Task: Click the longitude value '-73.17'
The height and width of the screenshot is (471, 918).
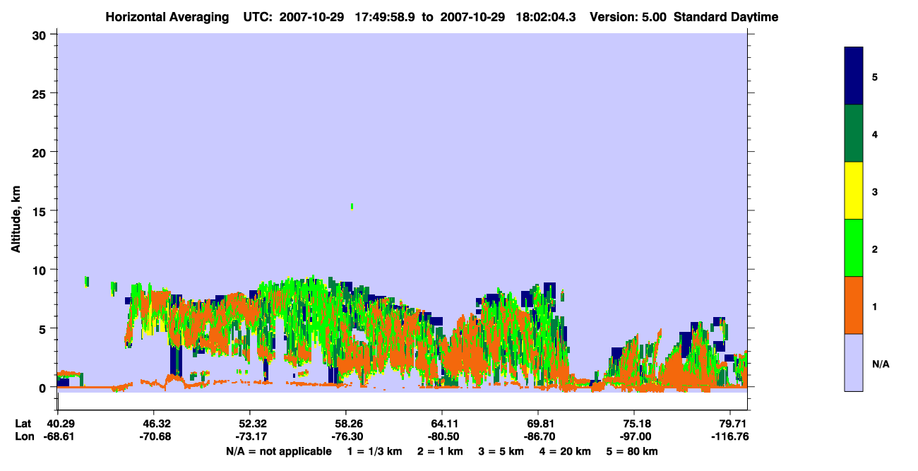Action: 250,436
